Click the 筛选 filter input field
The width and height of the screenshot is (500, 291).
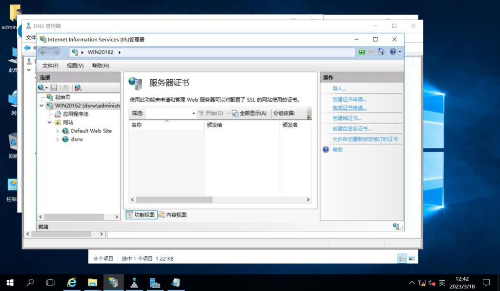[x=168, y=113]
